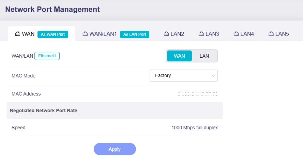Click the port icon beside LAN4

(x=236, y=34)
